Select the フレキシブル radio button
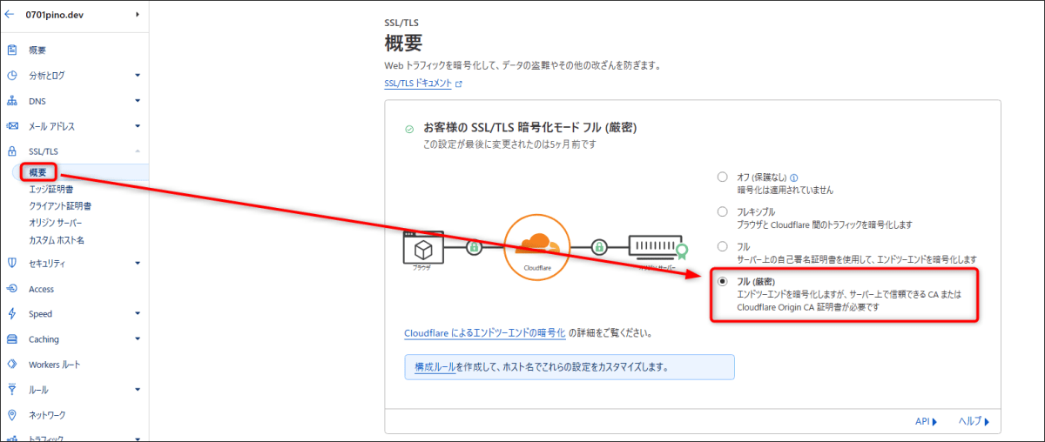The height and width of the screenshot is (442, 1045). pyautogui.click(x=722, y=211)
